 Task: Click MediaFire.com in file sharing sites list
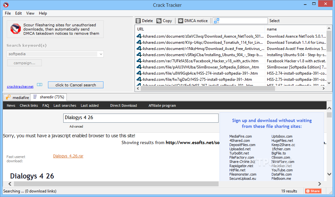pos(240,136)
